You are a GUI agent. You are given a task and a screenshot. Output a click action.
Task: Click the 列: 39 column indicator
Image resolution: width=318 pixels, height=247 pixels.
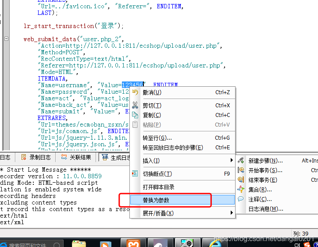tap(300, 233)
